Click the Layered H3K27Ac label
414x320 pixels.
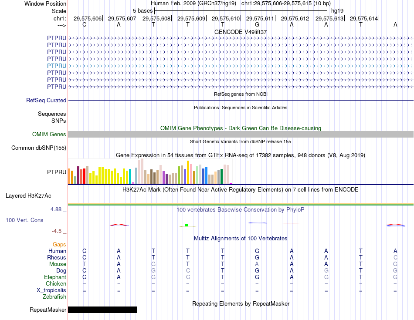coord(28,196)
